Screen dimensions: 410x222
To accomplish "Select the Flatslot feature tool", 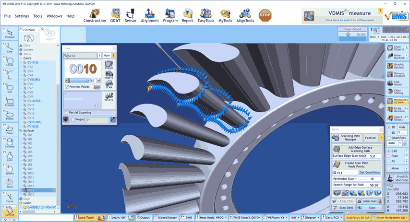I will tap(10, 102).
